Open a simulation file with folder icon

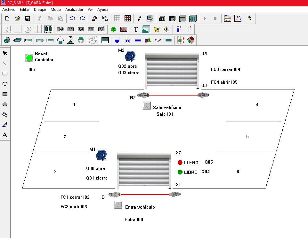(x=17, y=19)
